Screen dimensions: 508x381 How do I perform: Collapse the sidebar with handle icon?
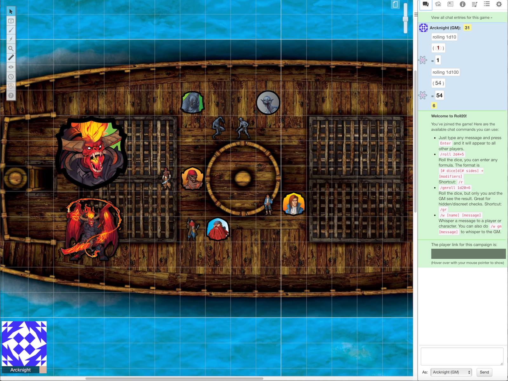(416, 14)
